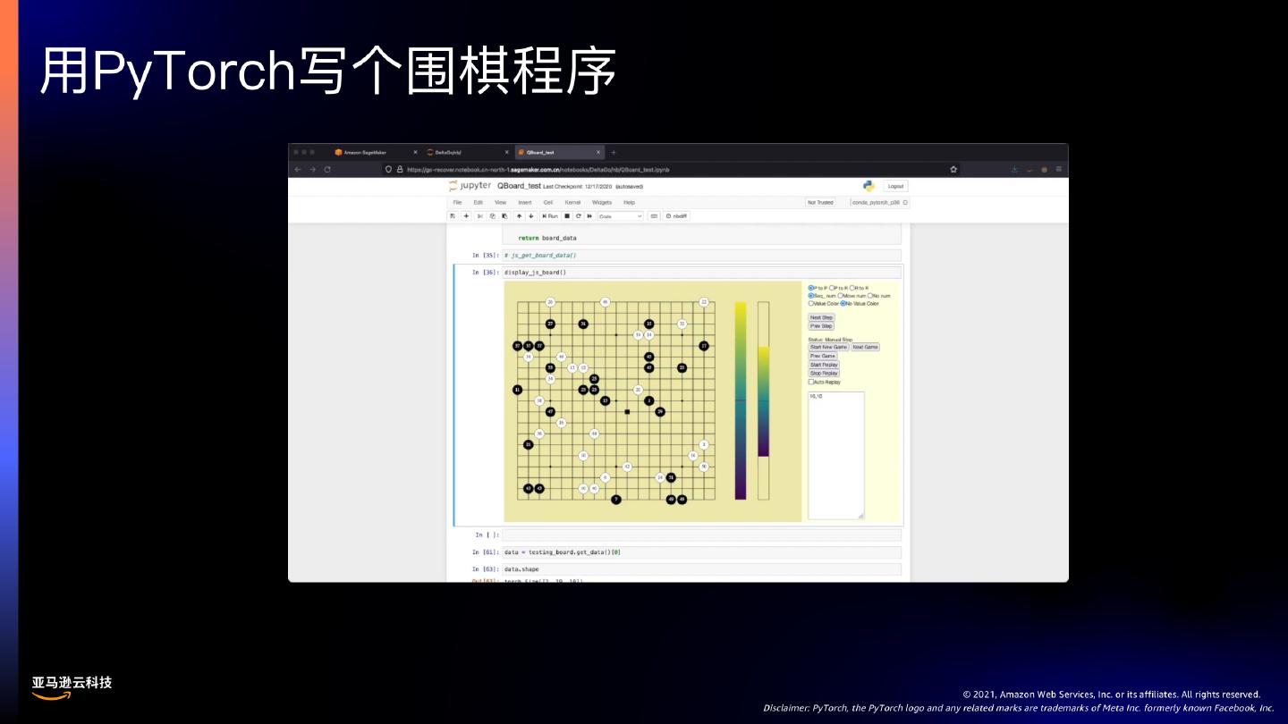Open the Kernel menu
Image resolution: width=1288 pixels, height=724 pixels.
click(572, 202)
